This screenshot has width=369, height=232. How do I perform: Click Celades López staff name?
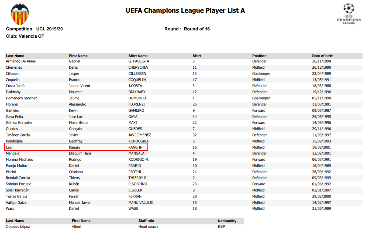18,227
